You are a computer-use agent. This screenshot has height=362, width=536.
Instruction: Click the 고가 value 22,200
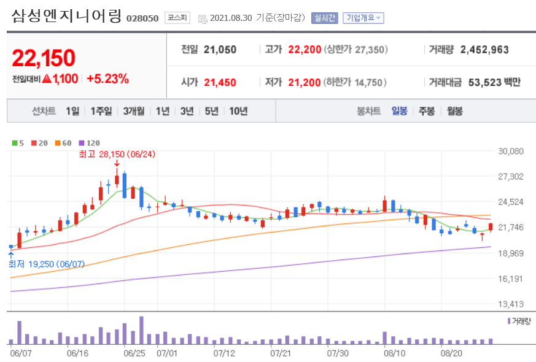pos(305,50)
